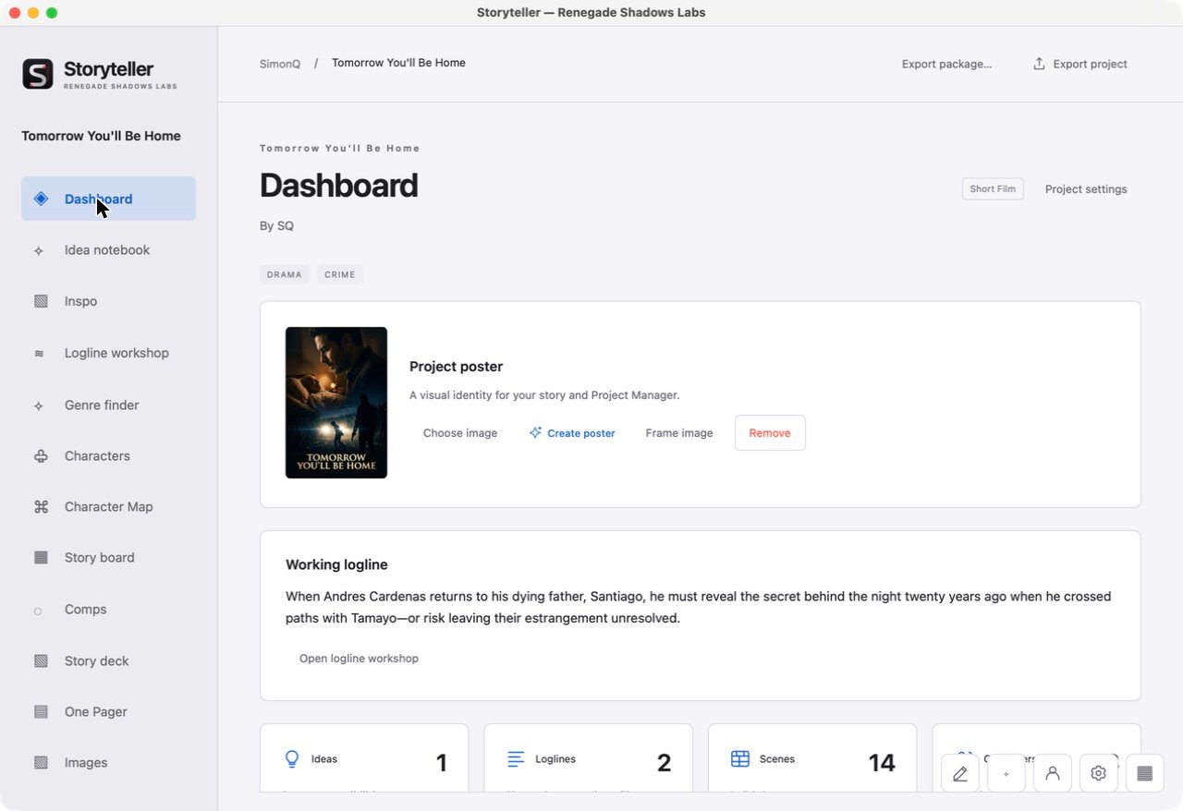Screen dimensions: 1183x811
Task: Click the Storyteller logo icon
Action: pyautogui.click(x=38, y=74)
